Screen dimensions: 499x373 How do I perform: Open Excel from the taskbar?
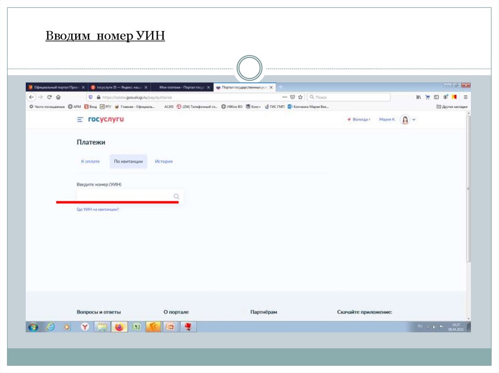(136, 327)
